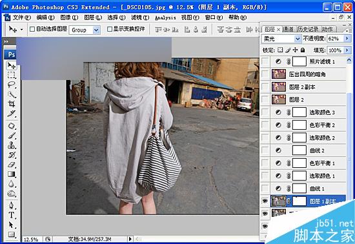Select the Slice tool

(12, 114)
